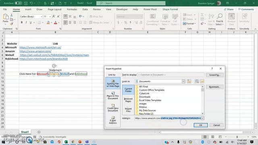
Task: Click the Save icon in title bar
Action: [x=26, y=3]
